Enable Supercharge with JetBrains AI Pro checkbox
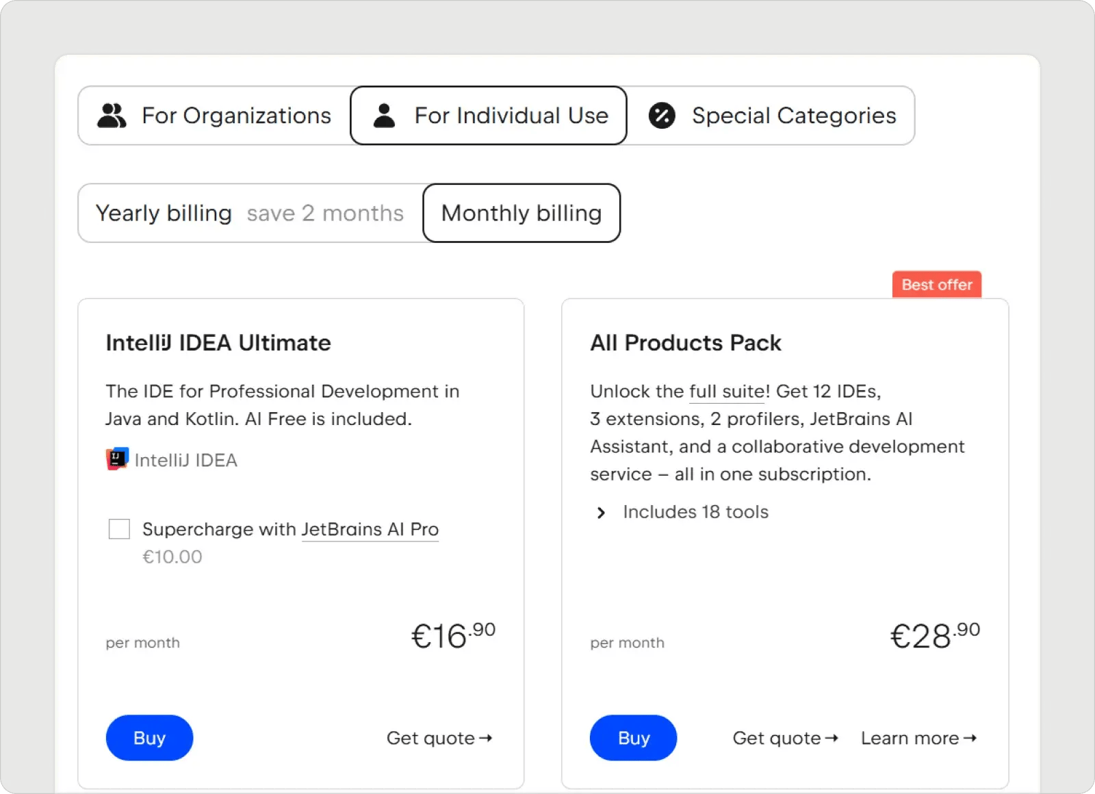1095x794 pixels. point(119,529)
